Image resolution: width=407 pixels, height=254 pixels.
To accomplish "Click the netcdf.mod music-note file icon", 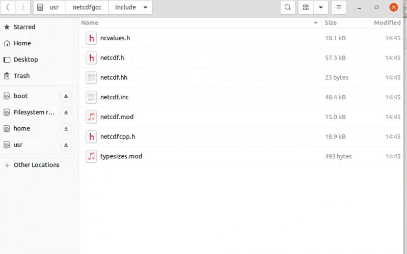I will (91, 117).
